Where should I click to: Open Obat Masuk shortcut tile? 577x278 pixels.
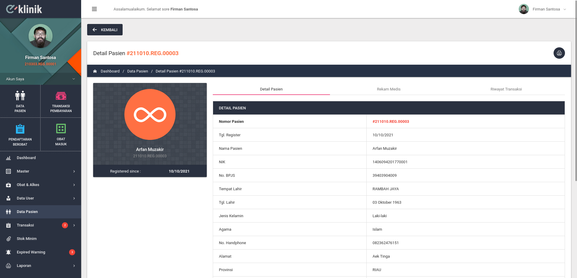[61, 135]
